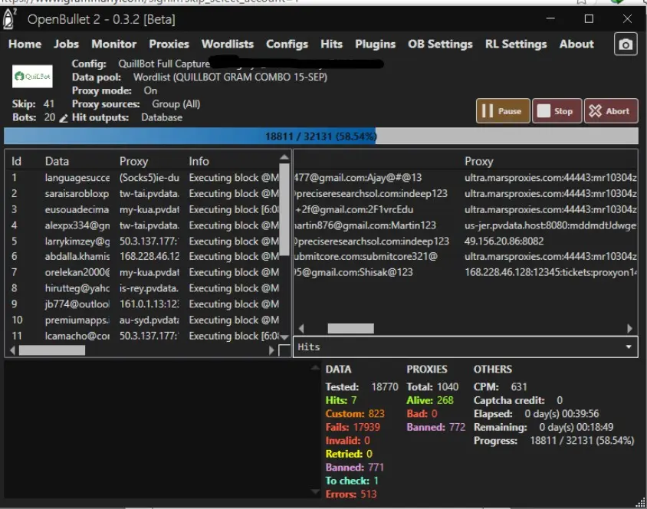
Task: Click the hits panel right scroll arrow
Action: 629,328
